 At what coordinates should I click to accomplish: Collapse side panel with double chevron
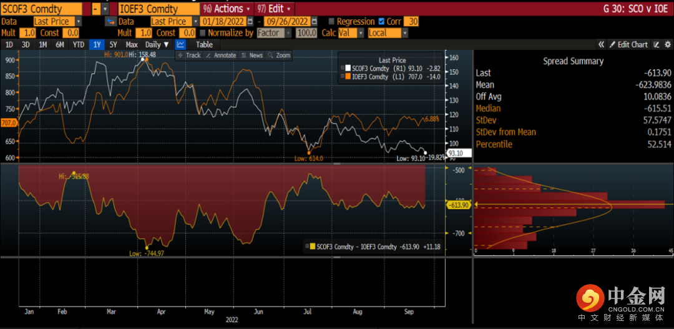tap(602, 44)
